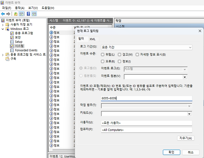Click the 지우기(A) button
This screenshot has width=204, height=158.
click(x=186, y=138)
